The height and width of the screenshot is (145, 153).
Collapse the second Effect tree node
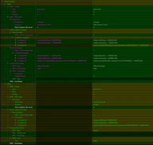click(x=5, y=84)
